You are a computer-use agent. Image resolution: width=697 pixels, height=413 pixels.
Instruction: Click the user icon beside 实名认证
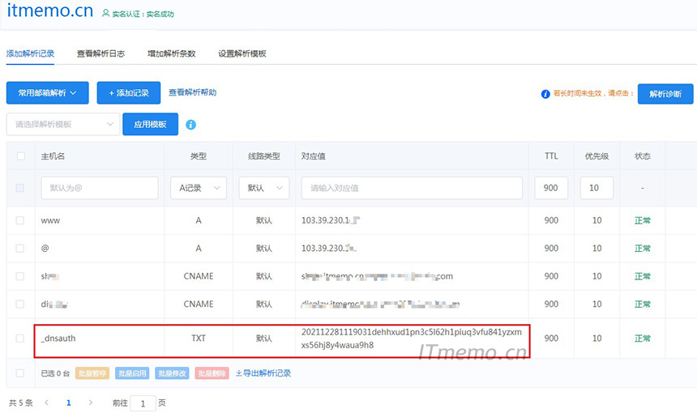coord(105,13)
